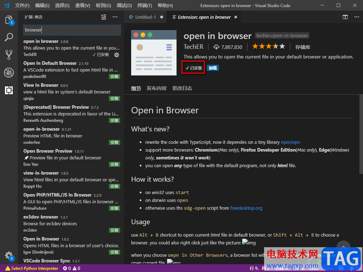Click the 行 9 cursor position indicator
The width and height of the screenshot is (363, 272).
pyautogui.click(x=259, y=268)
